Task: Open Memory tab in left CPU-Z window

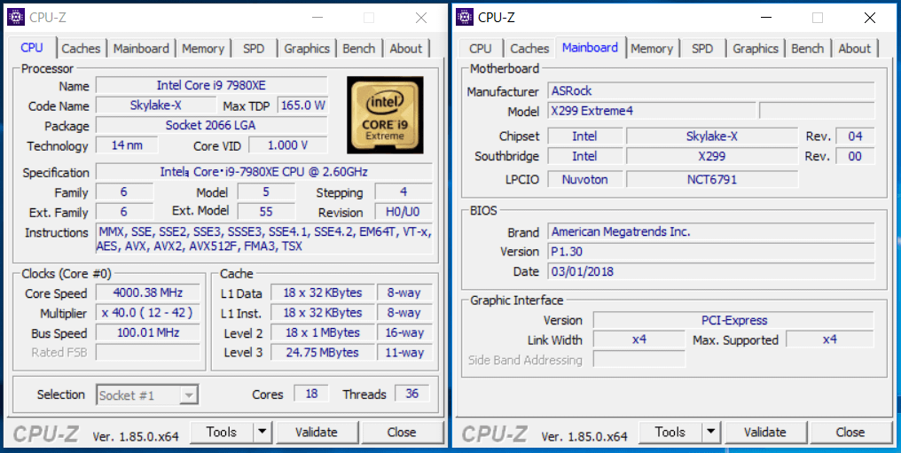Action: pyautogui.click(x=203, y=49)
